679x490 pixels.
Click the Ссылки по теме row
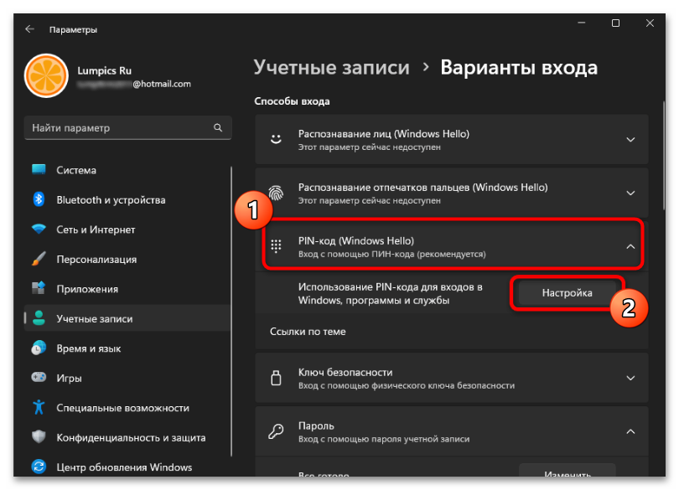(x=451, y=332)
